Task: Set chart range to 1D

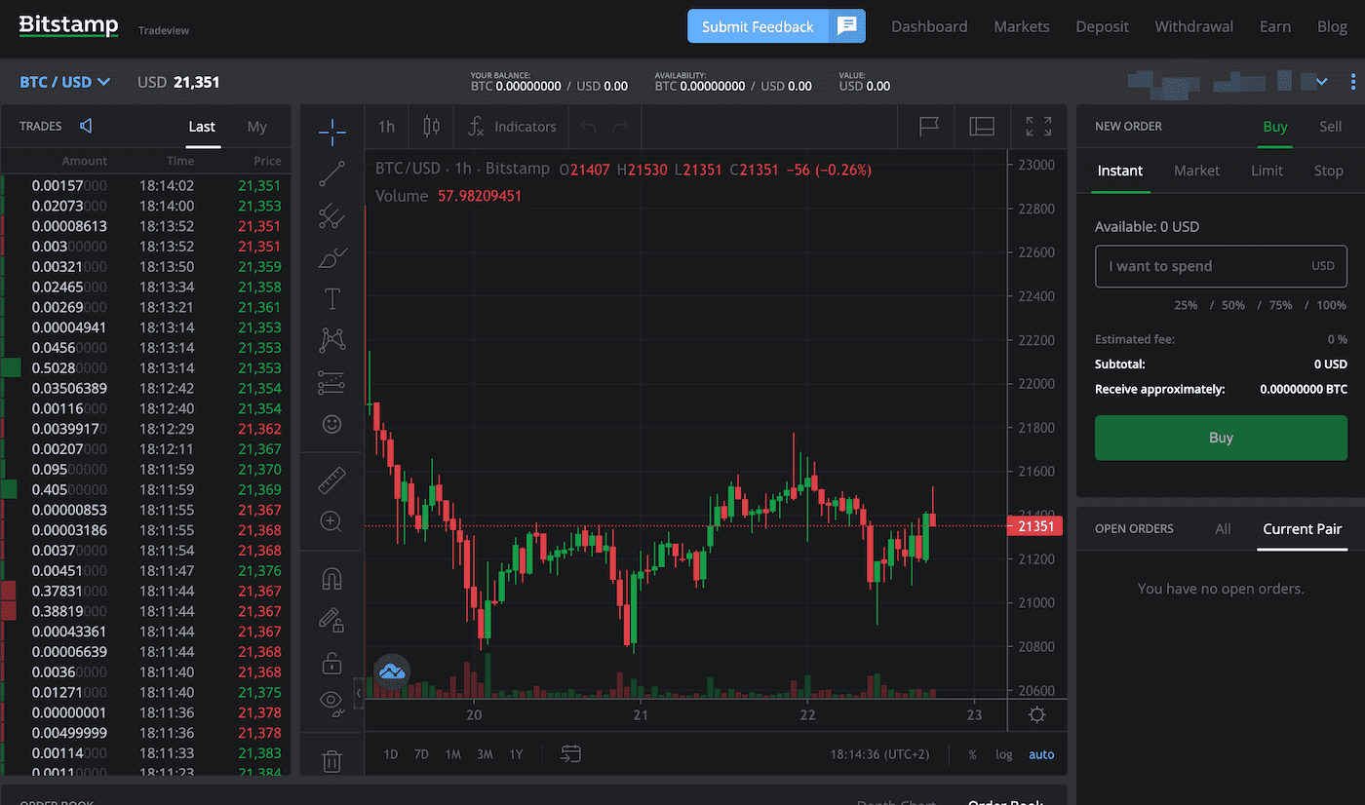Action: (391, 754)
